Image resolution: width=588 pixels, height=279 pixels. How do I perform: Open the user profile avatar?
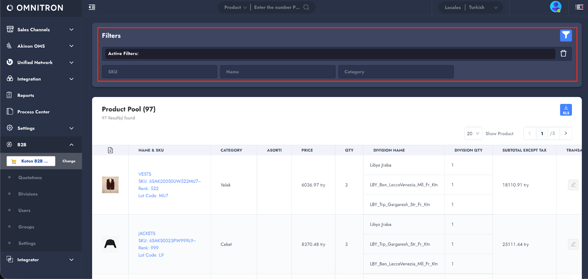[x=555, y=7]
